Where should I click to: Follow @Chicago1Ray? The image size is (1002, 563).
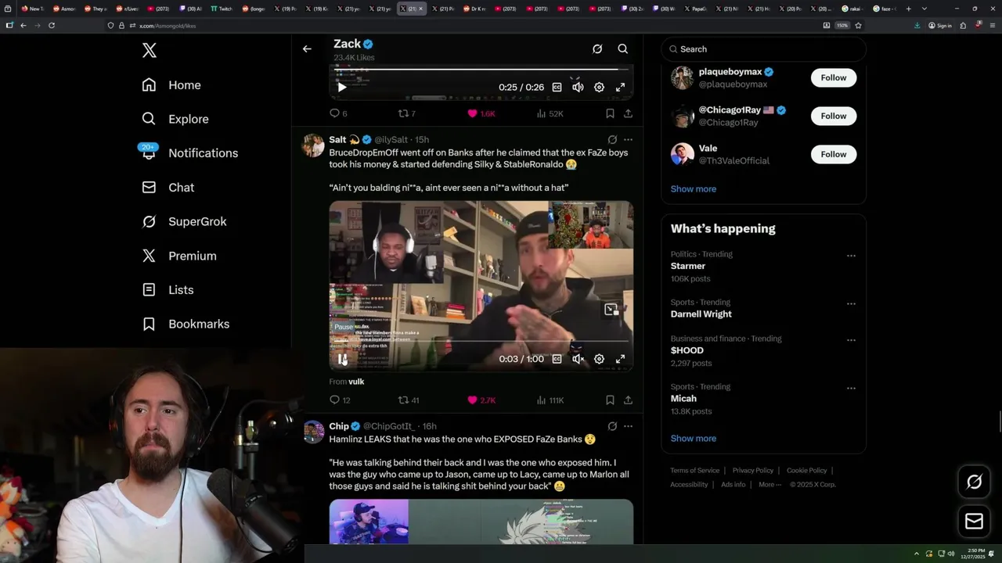tap(834, 116)
